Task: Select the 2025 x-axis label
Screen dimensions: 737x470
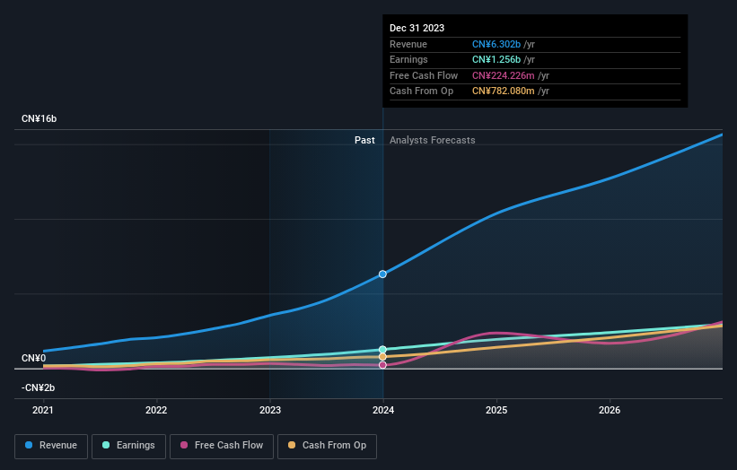Action: coord(496,410)
